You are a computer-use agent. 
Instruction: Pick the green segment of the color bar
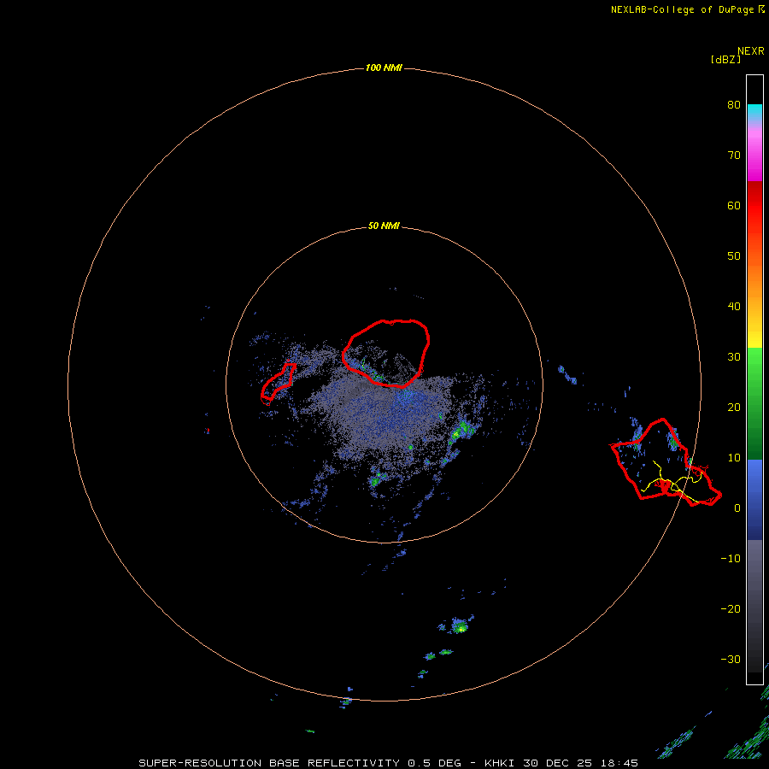pyautogui.click(x=754, y=403)
